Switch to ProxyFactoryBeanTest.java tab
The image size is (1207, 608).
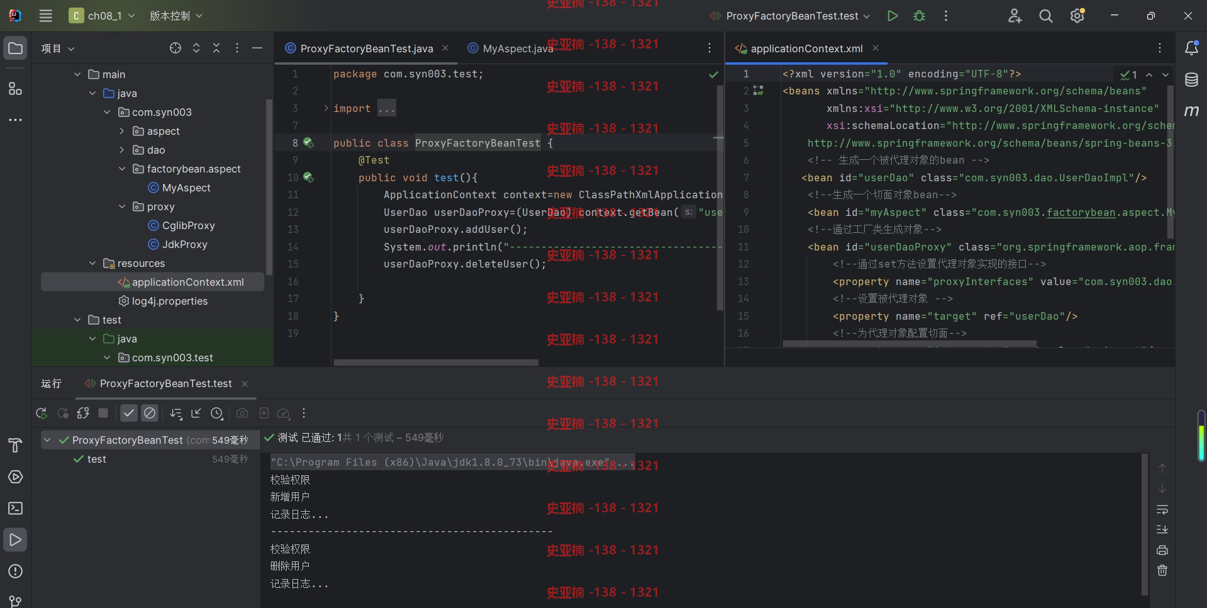367,48
